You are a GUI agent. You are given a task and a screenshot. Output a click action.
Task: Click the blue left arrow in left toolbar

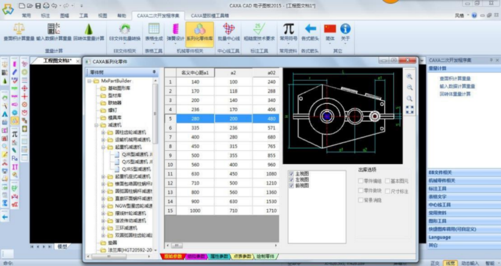[5, 217]
